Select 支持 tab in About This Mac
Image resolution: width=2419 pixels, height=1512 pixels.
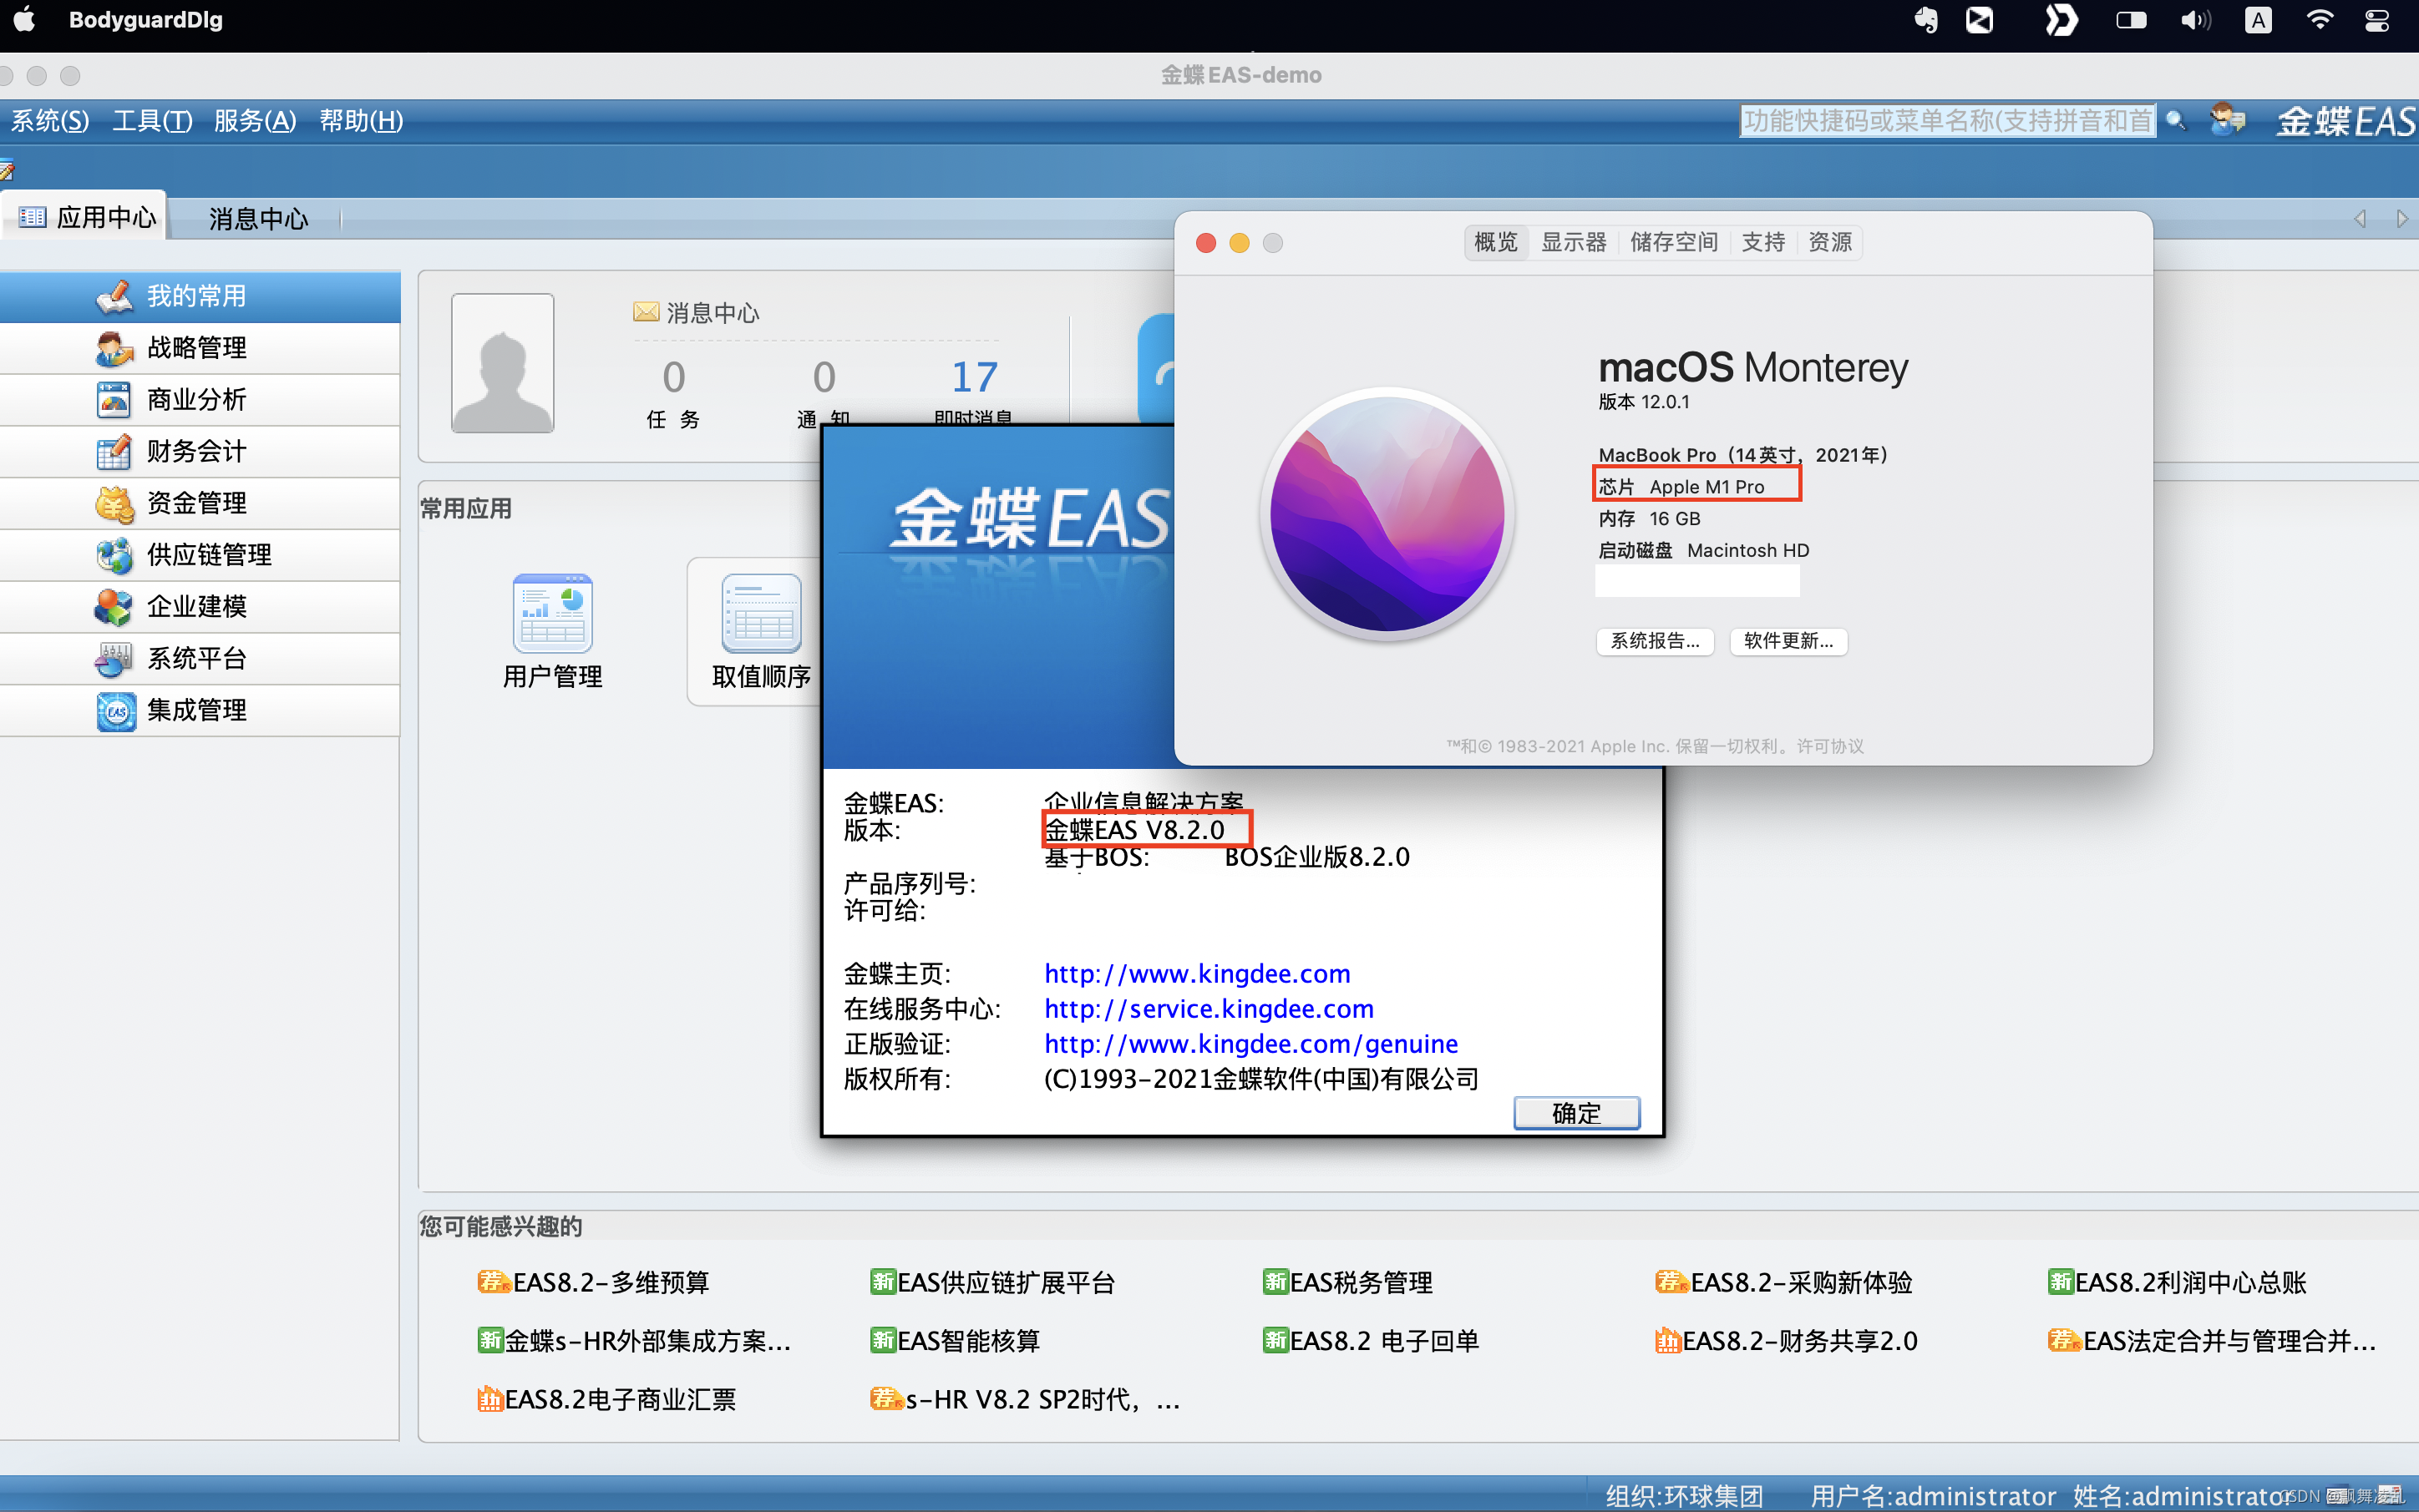tap(1762, 243)
